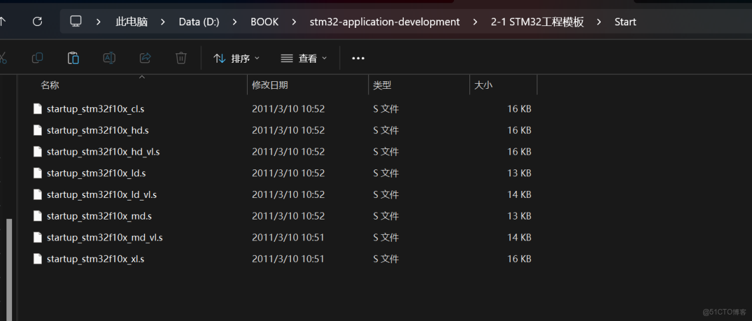This screenshot has width=752, height=321.
Task: Navigate to 此电脑 in breadcrumb
Action: pos(131,22)
